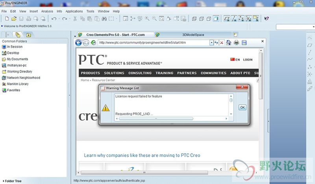
Task: Click the Undo arrow in the toolbar
Action: click(54, 18)
